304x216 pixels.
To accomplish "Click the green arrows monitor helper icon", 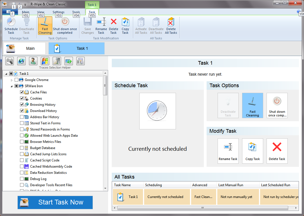I will point(69,61).
